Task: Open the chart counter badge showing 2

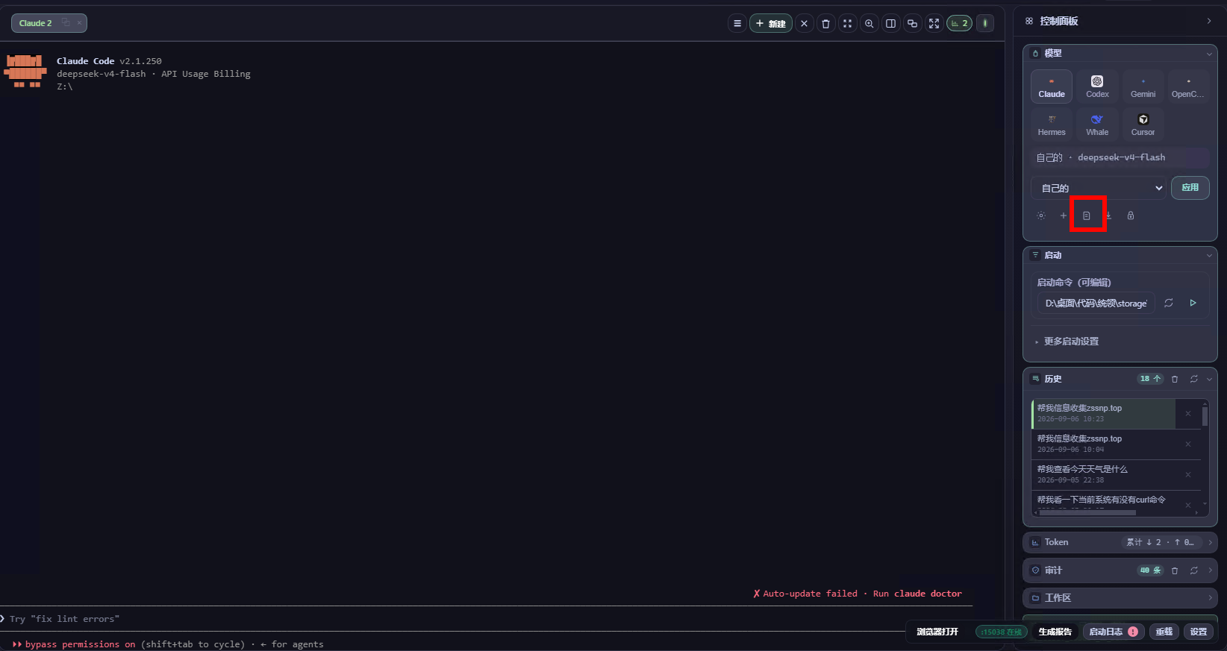Action: pyautogui.click(x=959, y=23)
